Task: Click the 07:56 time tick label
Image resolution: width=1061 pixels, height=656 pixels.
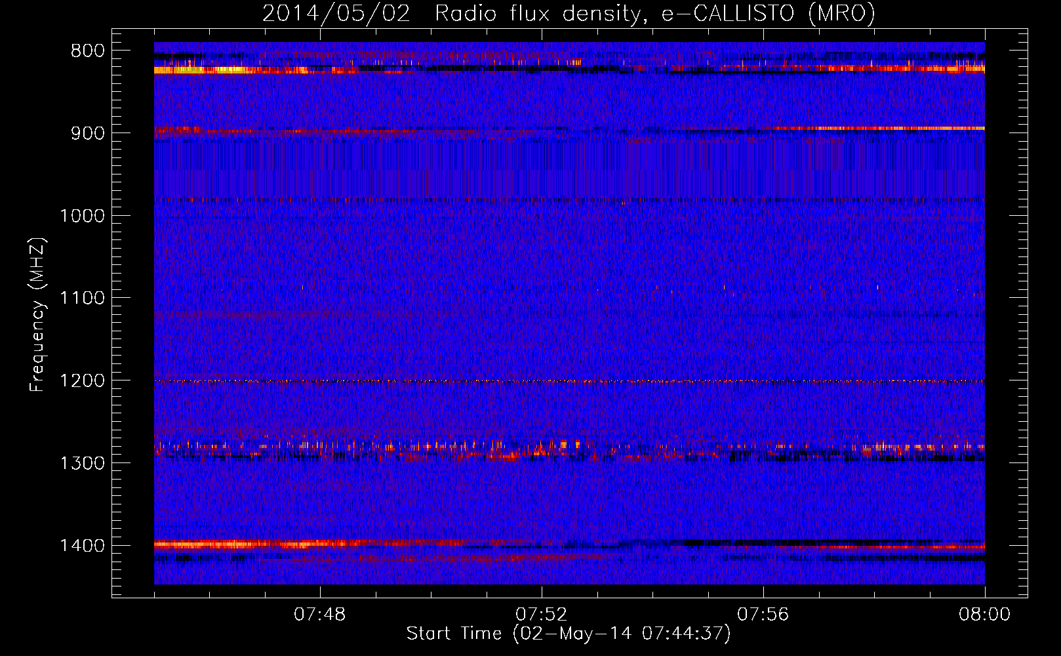Action: point(763,615)
